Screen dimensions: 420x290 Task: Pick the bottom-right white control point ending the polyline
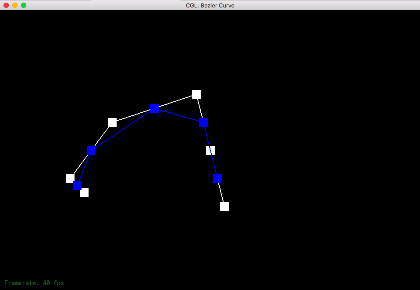click(x=224, y=207)
